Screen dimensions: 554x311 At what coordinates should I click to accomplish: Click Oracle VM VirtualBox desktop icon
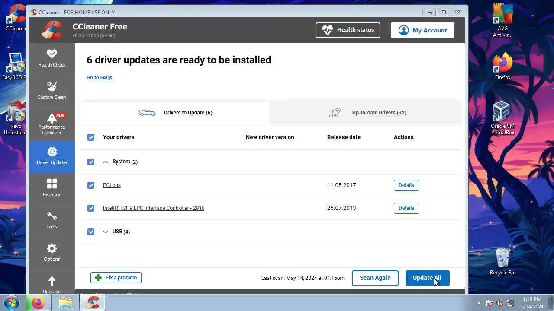[502, 118]
